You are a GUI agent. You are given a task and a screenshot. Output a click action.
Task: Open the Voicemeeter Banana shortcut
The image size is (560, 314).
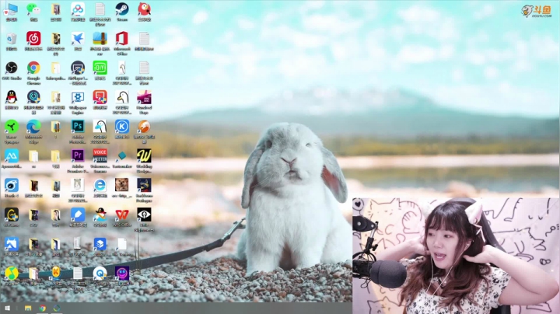click(x=100, y=156)
